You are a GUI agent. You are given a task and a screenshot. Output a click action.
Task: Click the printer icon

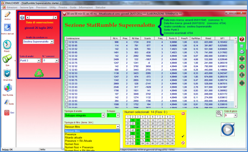coord(242,52)
